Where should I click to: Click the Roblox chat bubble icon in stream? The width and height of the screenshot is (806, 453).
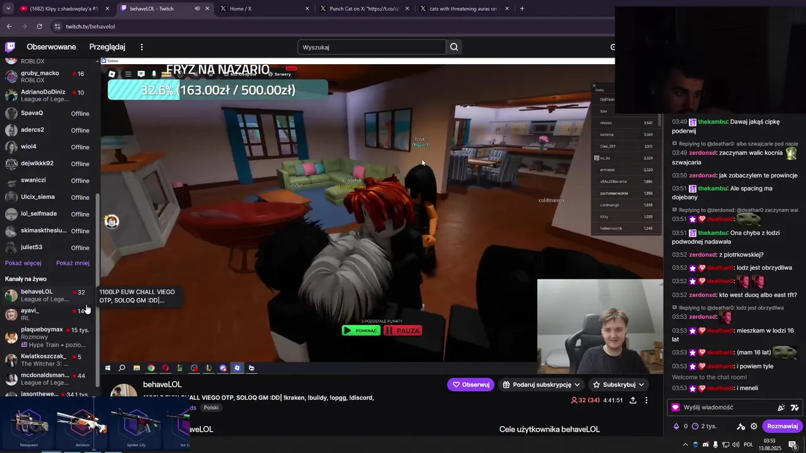coord(141,74)
